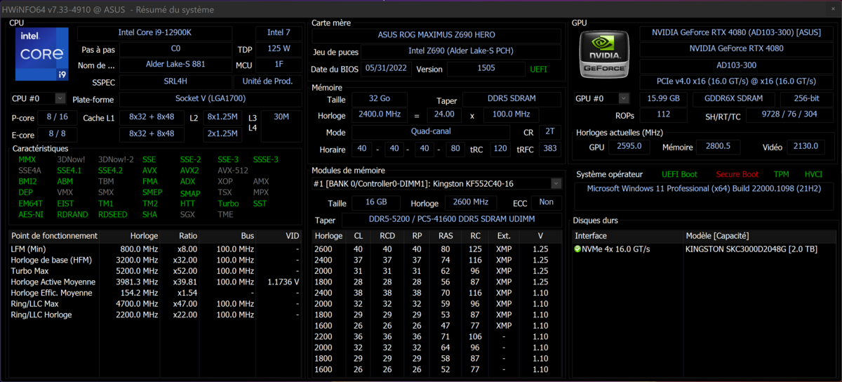Click the 1F MCU value

click(279, 65)
